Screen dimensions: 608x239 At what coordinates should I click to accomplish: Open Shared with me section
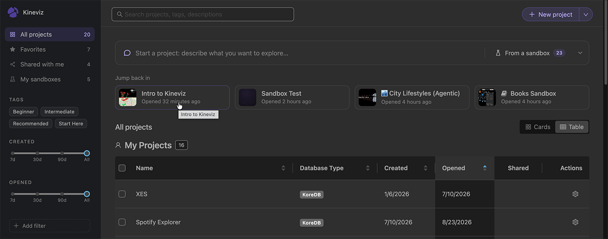click(x=50, y=64)
